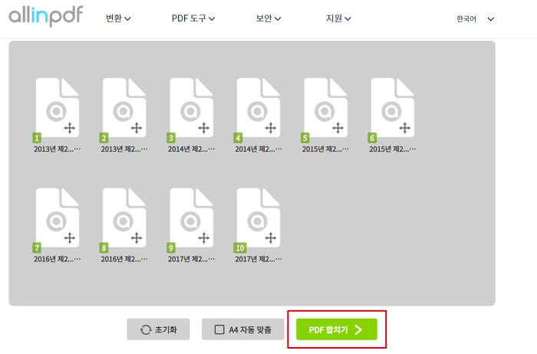
Task: Click the green number 1 badge
Action: (x=37, y=138)
